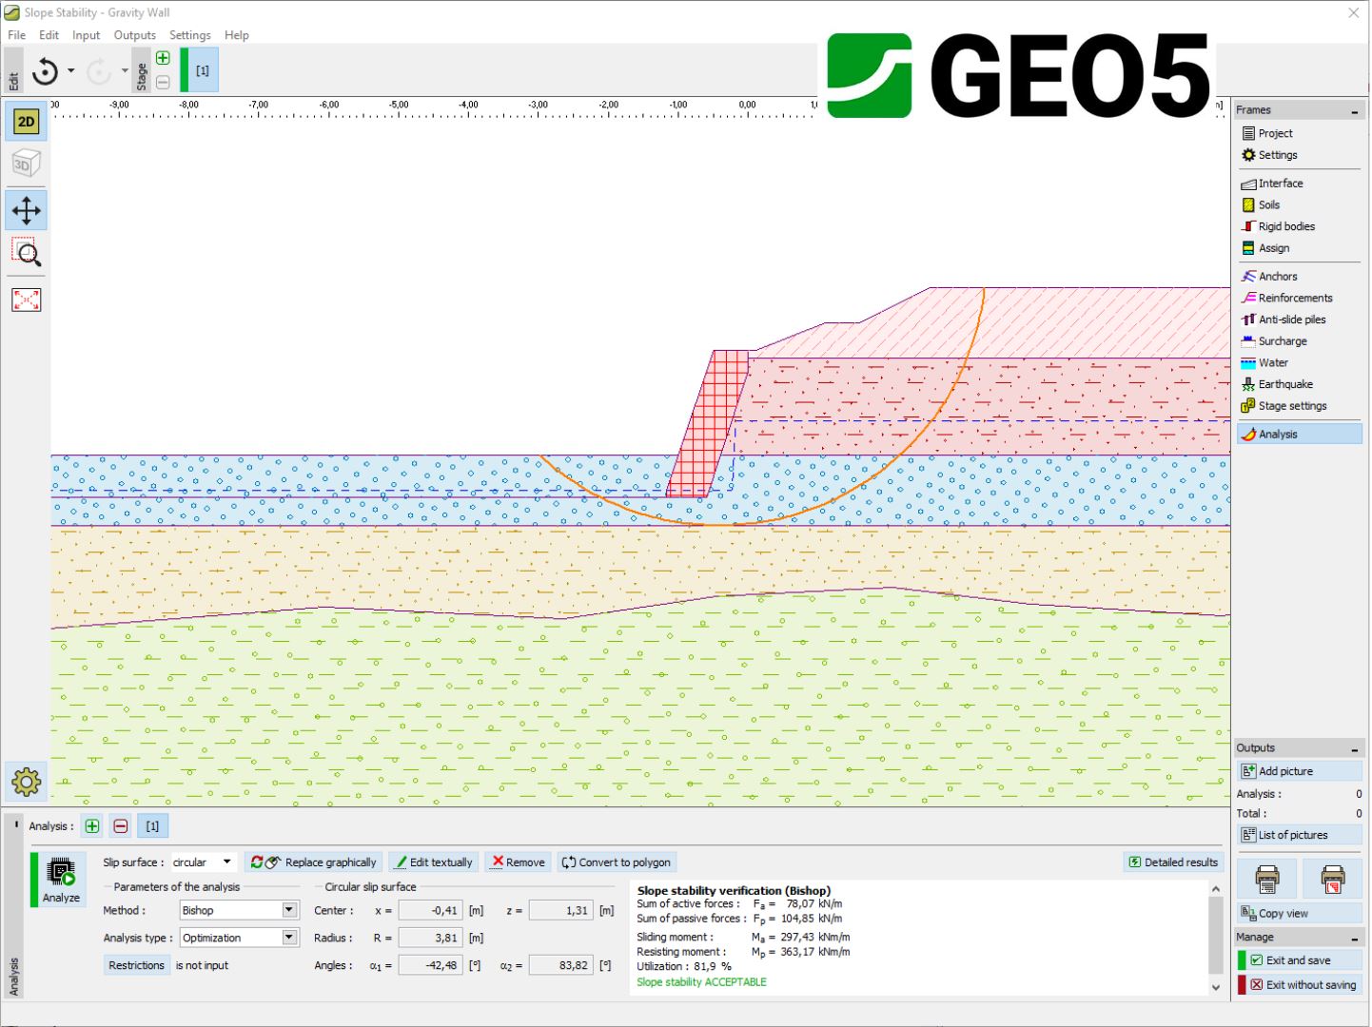The height and width of the screenshot is (1027, 1372).
Task: Switch to 3D view mode
Action: (x=26, y=164)
